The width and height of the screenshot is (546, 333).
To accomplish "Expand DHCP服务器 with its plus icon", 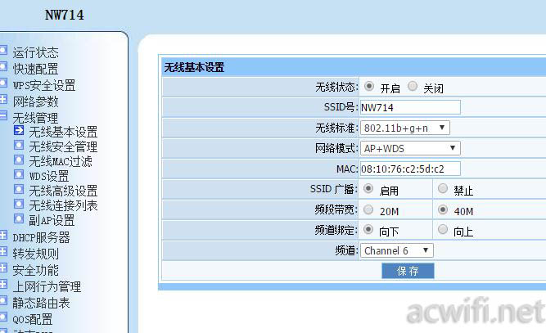I will (3, 236).
